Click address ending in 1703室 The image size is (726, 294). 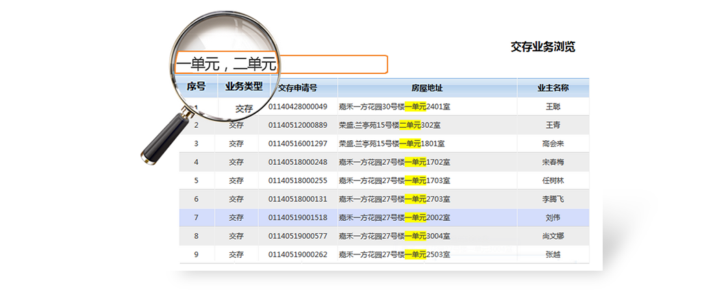(x=395, y=181)
